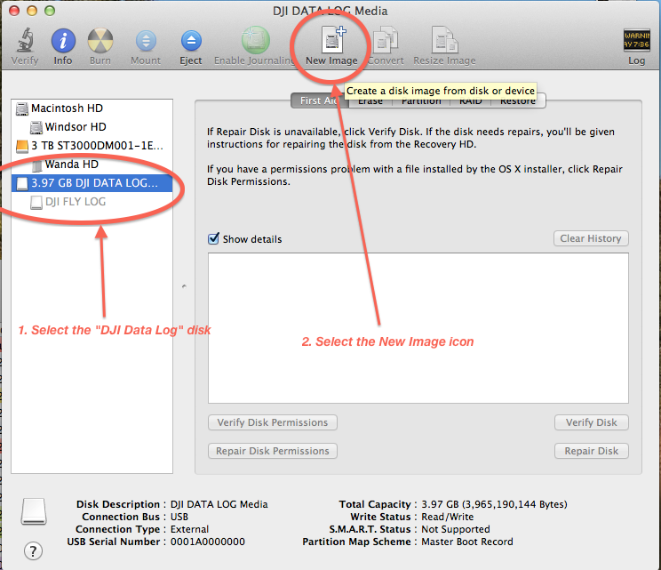Click inside the details log area
Screen dimensions: 661x570
418,328
